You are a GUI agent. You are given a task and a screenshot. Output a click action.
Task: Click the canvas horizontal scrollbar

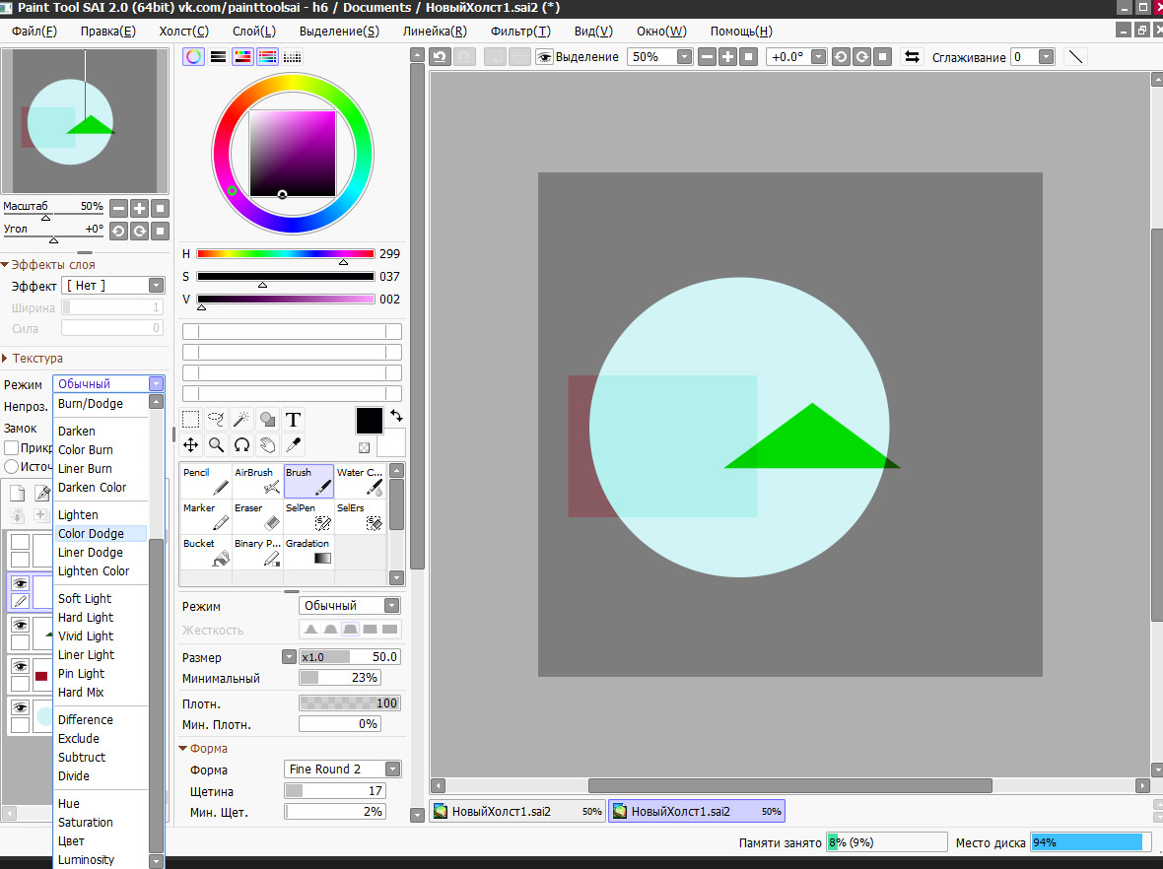789,785
